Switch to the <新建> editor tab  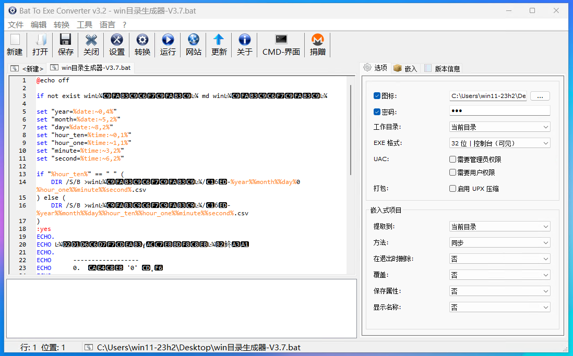[x=28, y=68]
